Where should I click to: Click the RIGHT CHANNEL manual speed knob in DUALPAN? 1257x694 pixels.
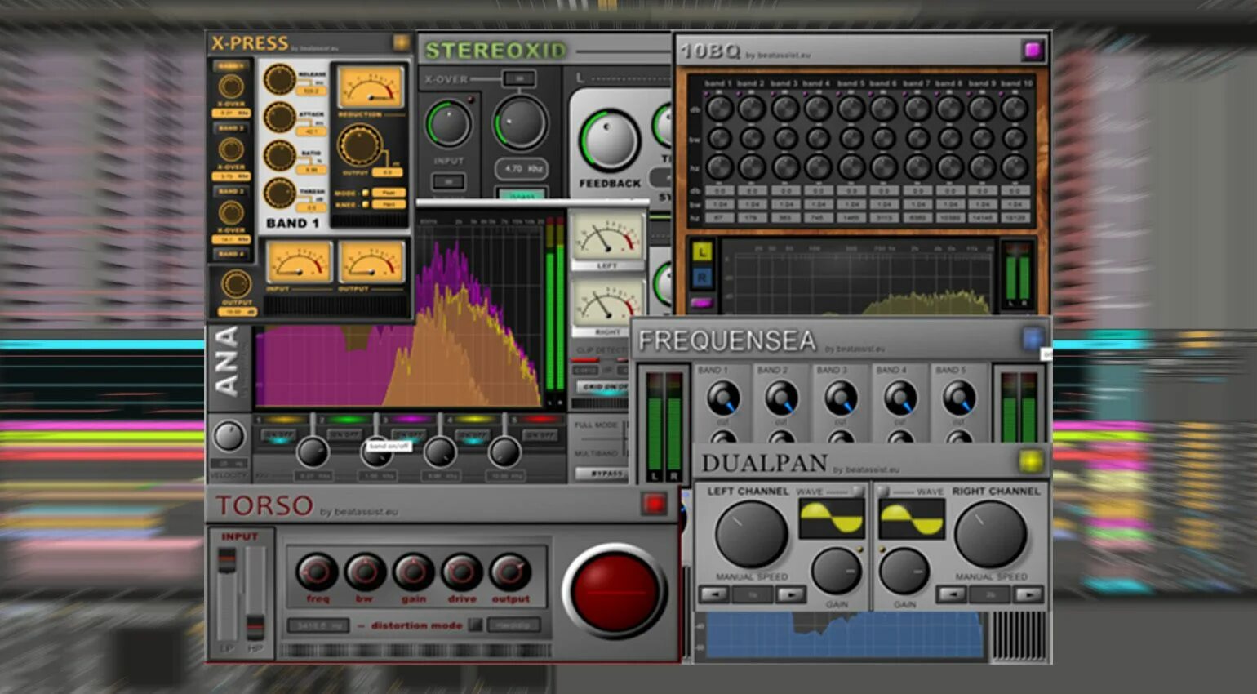990,535
